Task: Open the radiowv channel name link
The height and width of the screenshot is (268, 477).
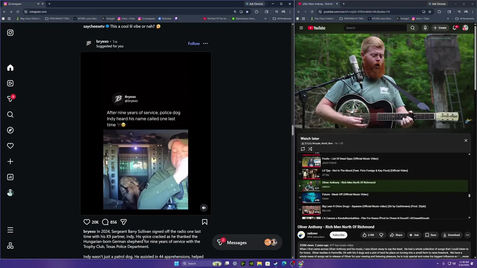Action: pyautogui.click(x=312, y=233)
